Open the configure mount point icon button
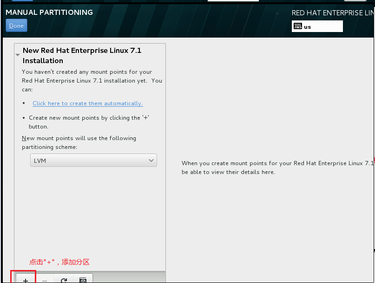The image size is (375, 283). (x=83, y=279)
